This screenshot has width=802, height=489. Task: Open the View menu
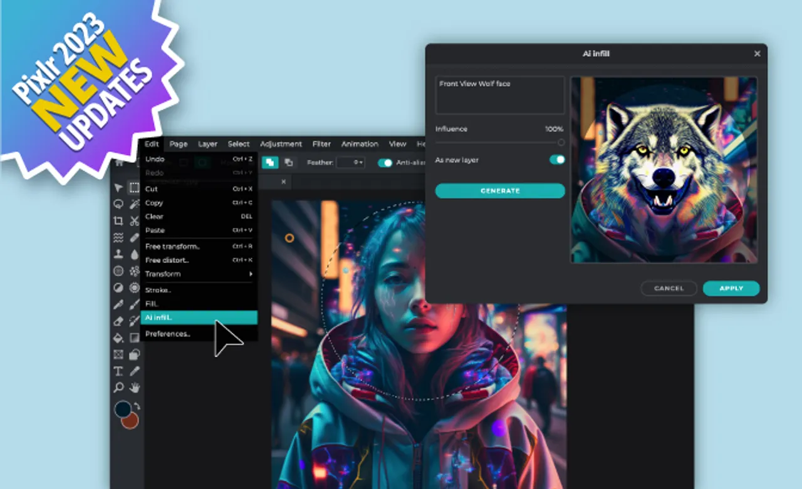(397, 144)
